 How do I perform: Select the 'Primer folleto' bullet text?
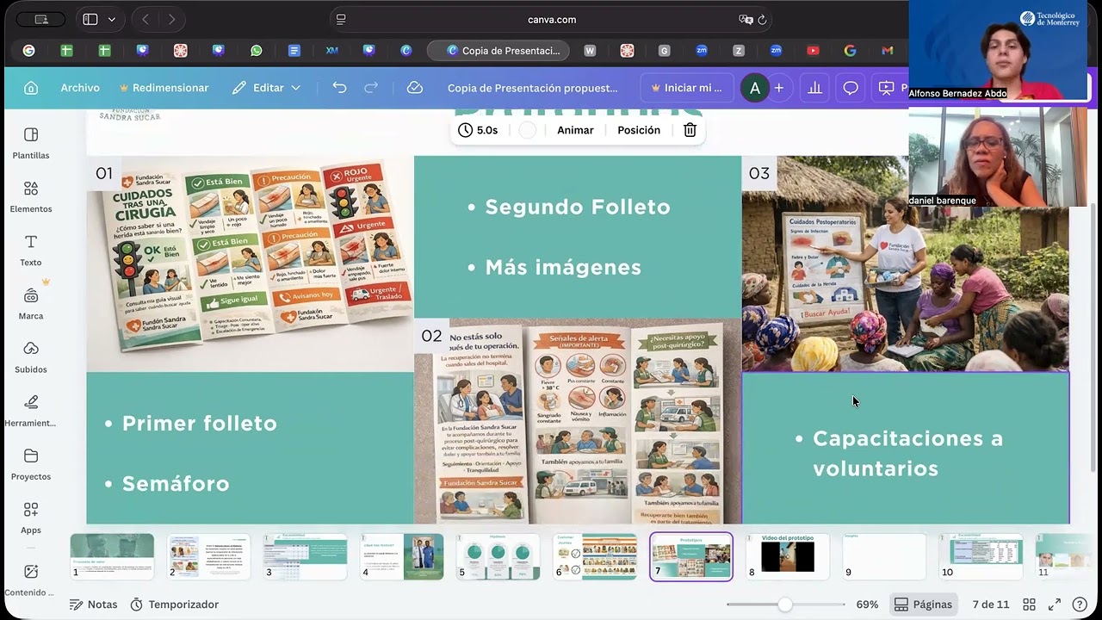200,423
